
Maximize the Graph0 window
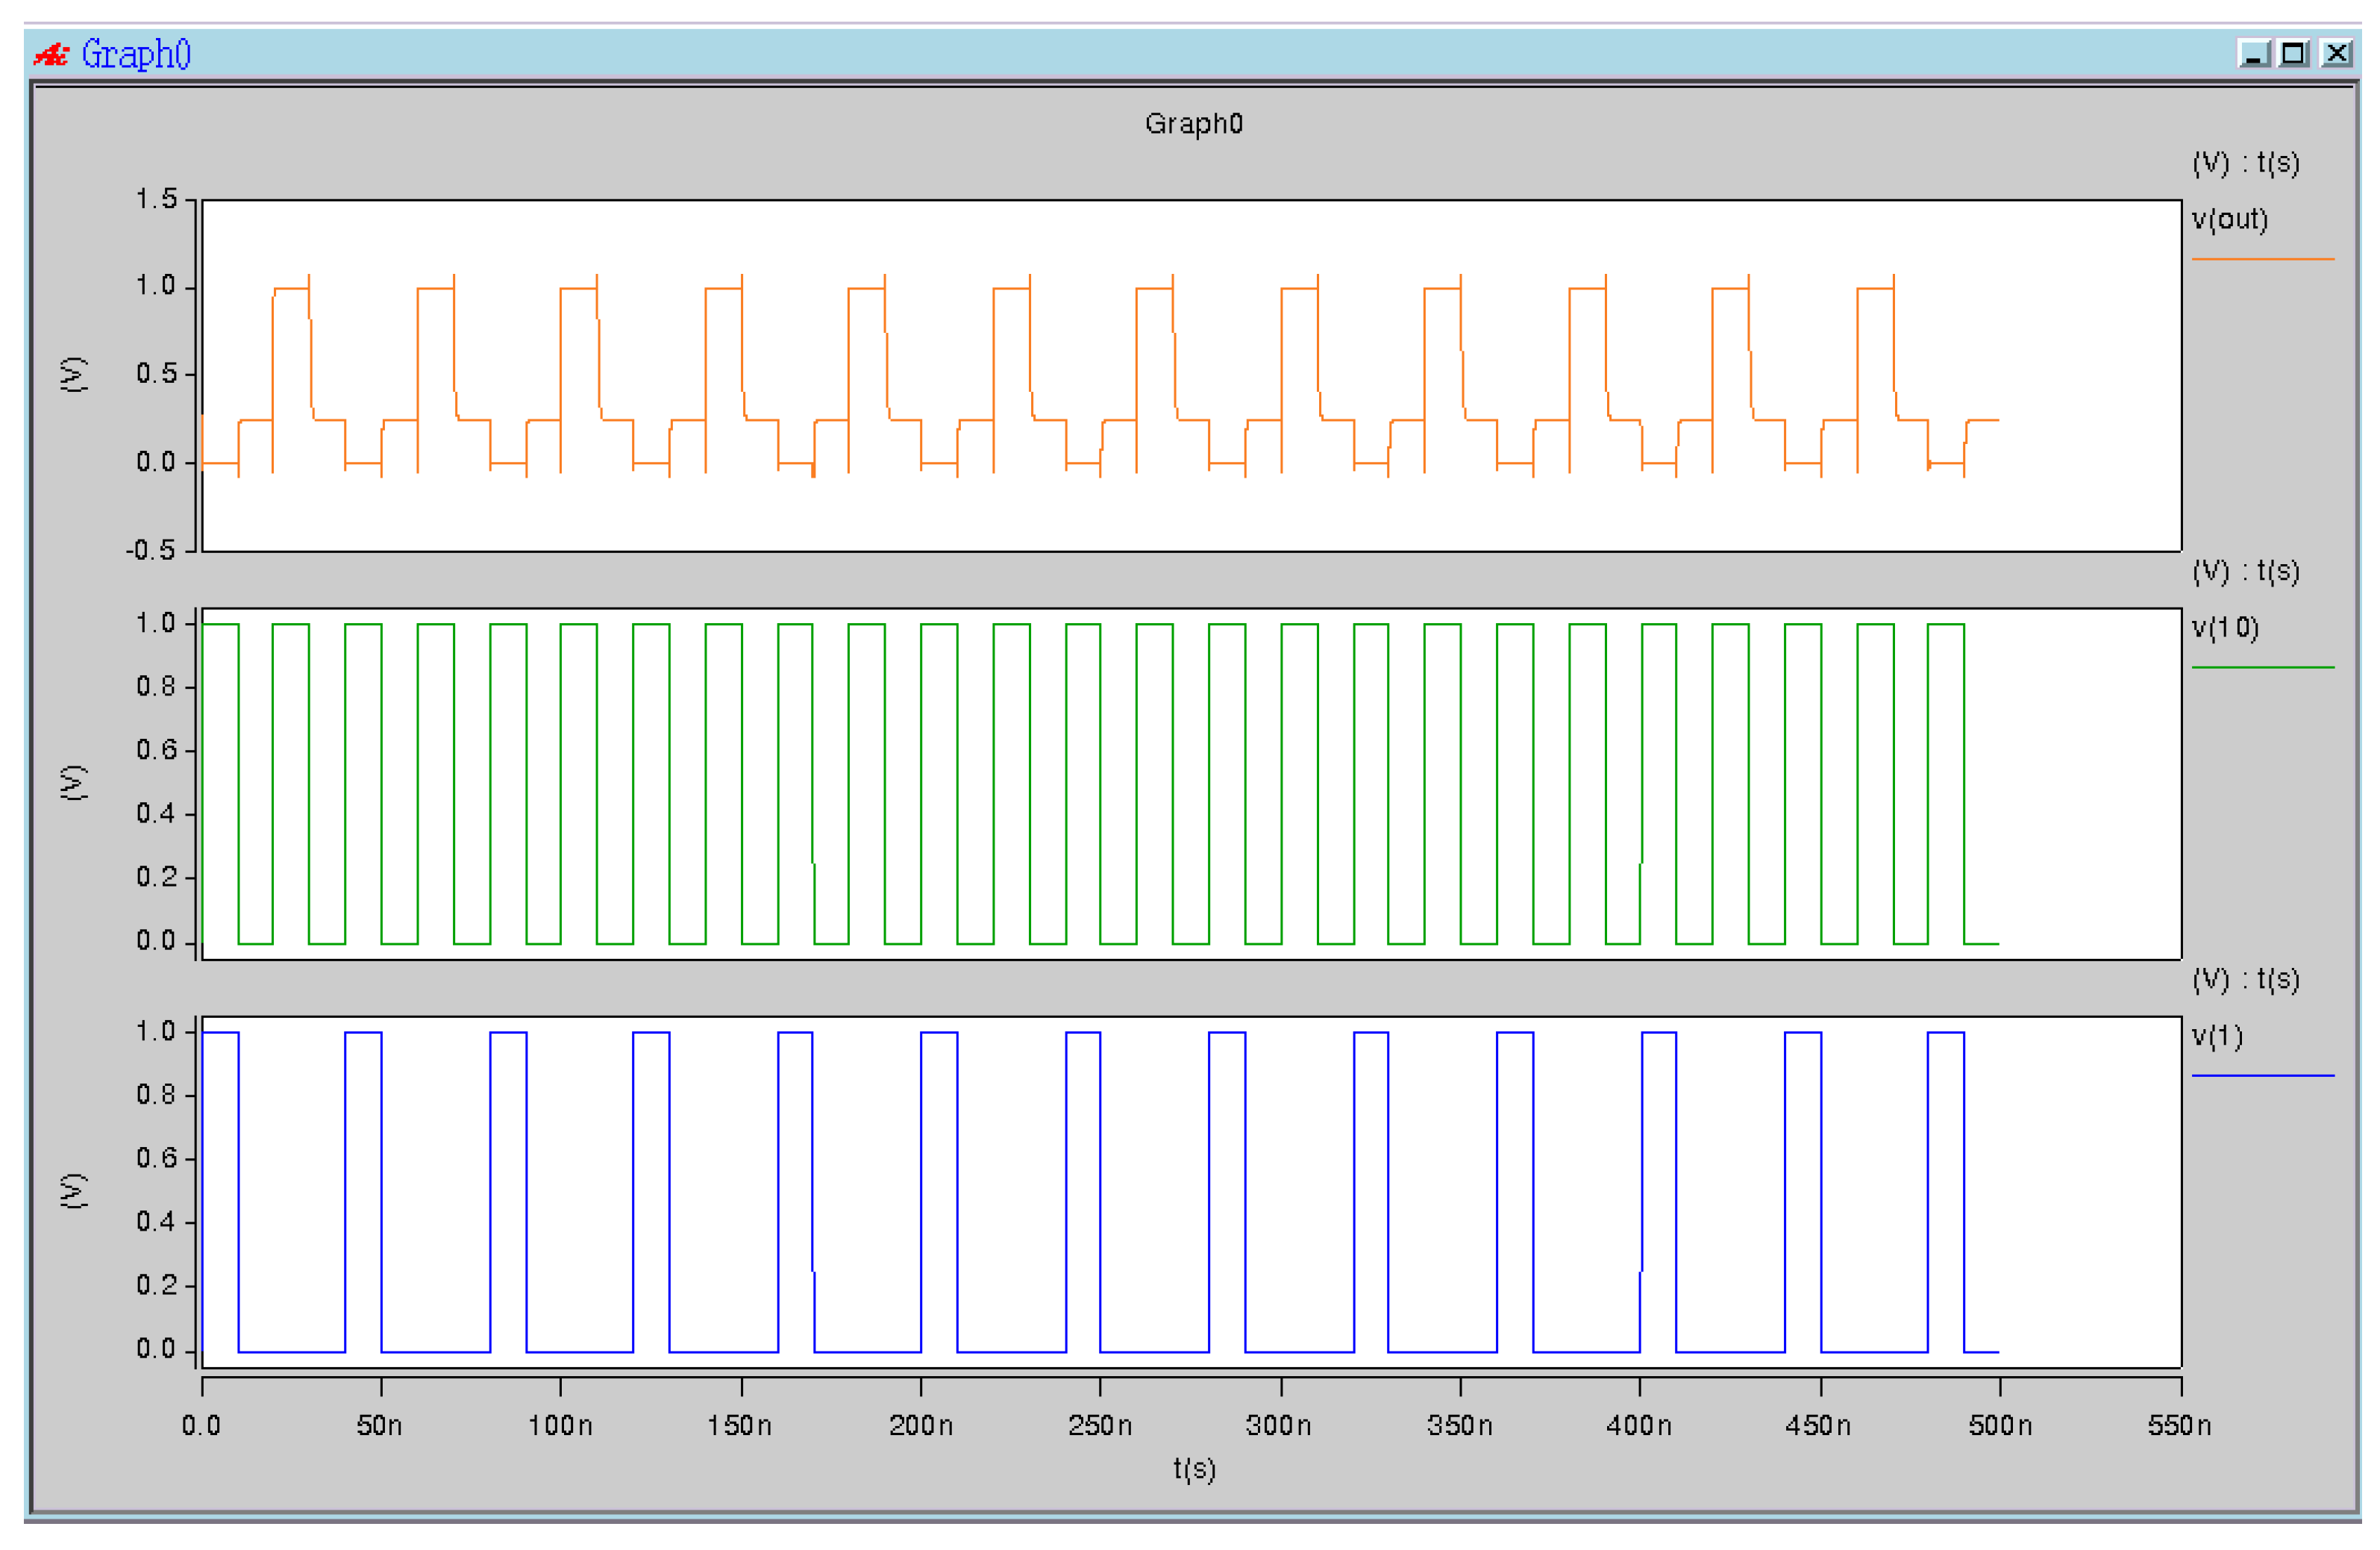[x=2295, y=54]
